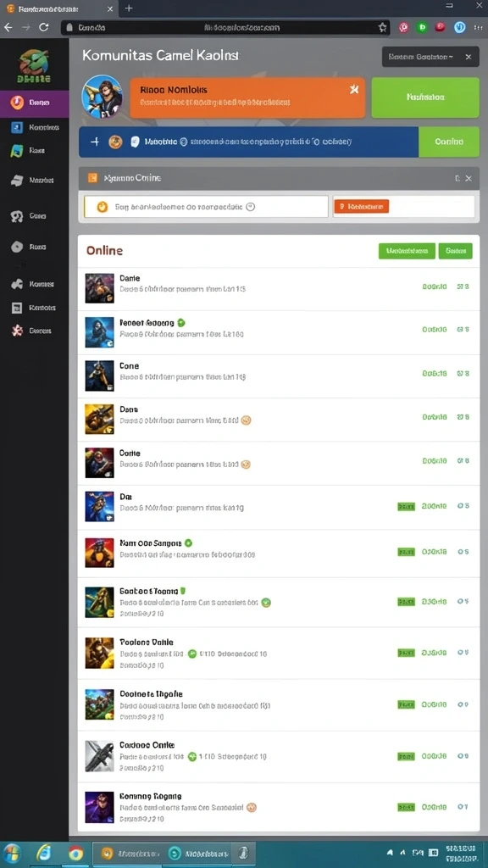Click the green tag in 'Cardone Ontile' row
This screenshot has width=488, height=868.
406,756
